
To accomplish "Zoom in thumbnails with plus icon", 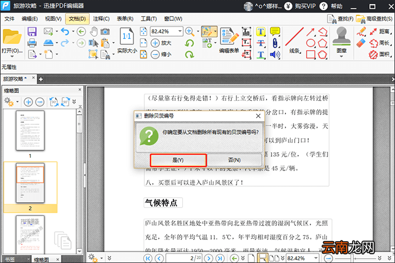I will click(28, 102).
